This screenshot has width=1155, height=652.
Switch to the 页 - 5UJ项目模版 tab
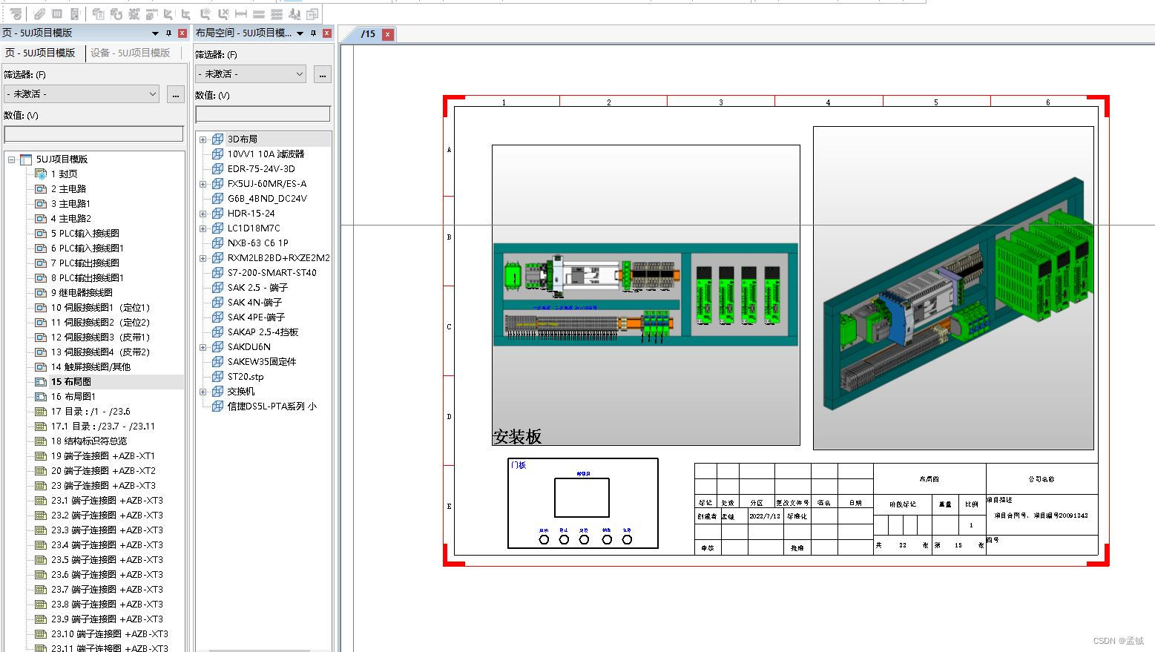coord(40,53)
